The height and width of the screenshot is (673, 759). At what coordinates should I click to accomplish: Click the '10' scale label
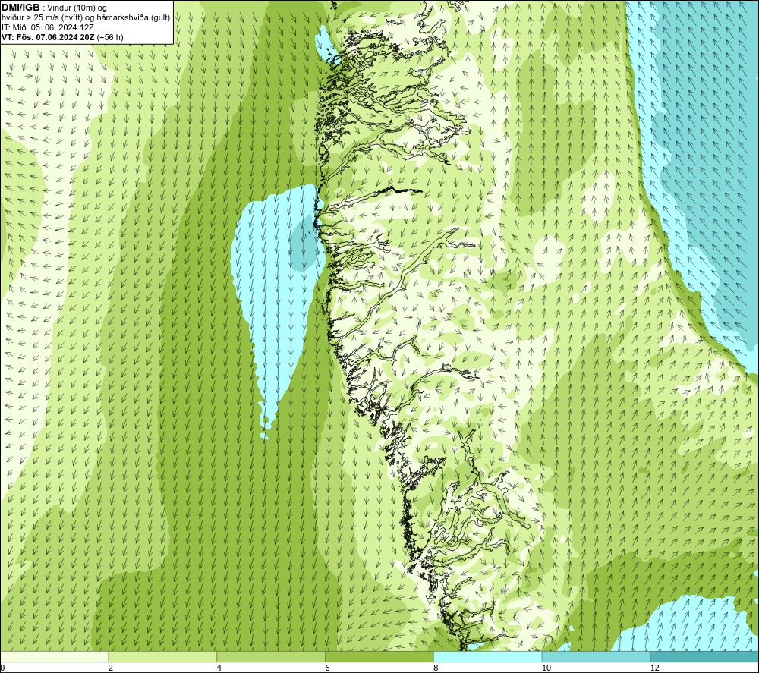click(x=546, y=668)
